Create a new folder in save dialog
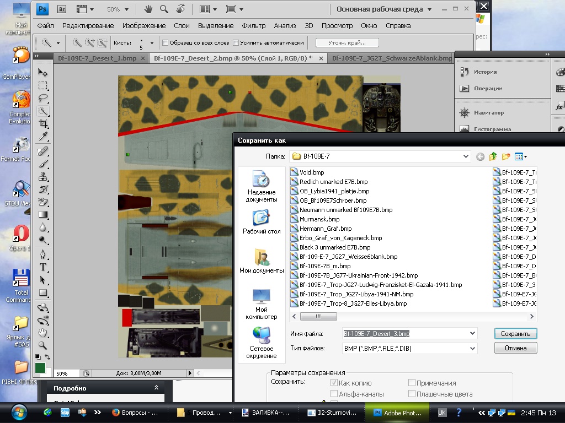 click(506, 156)
